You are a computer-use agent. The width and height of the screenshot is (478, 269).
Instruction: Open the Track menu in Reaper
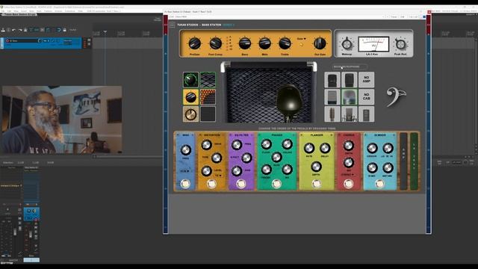click(39, 11)
